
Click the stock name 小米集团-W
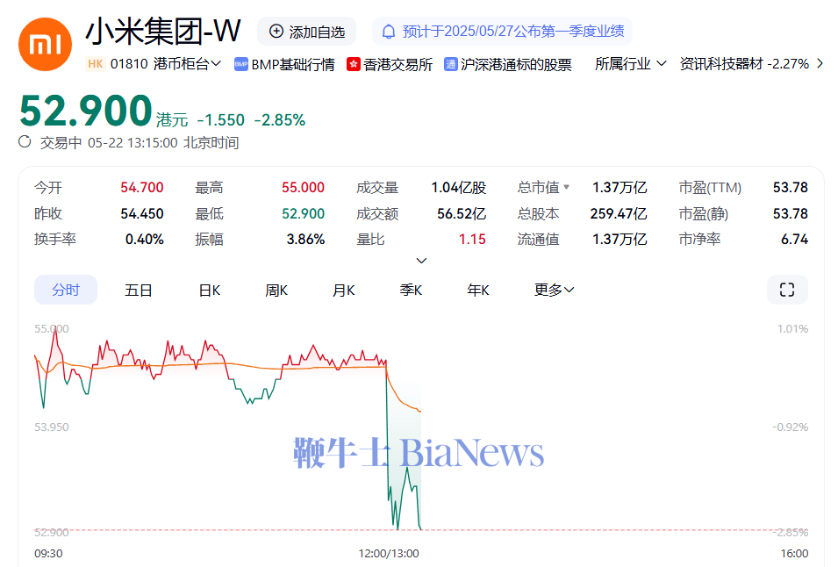click(x=163, y=31)
